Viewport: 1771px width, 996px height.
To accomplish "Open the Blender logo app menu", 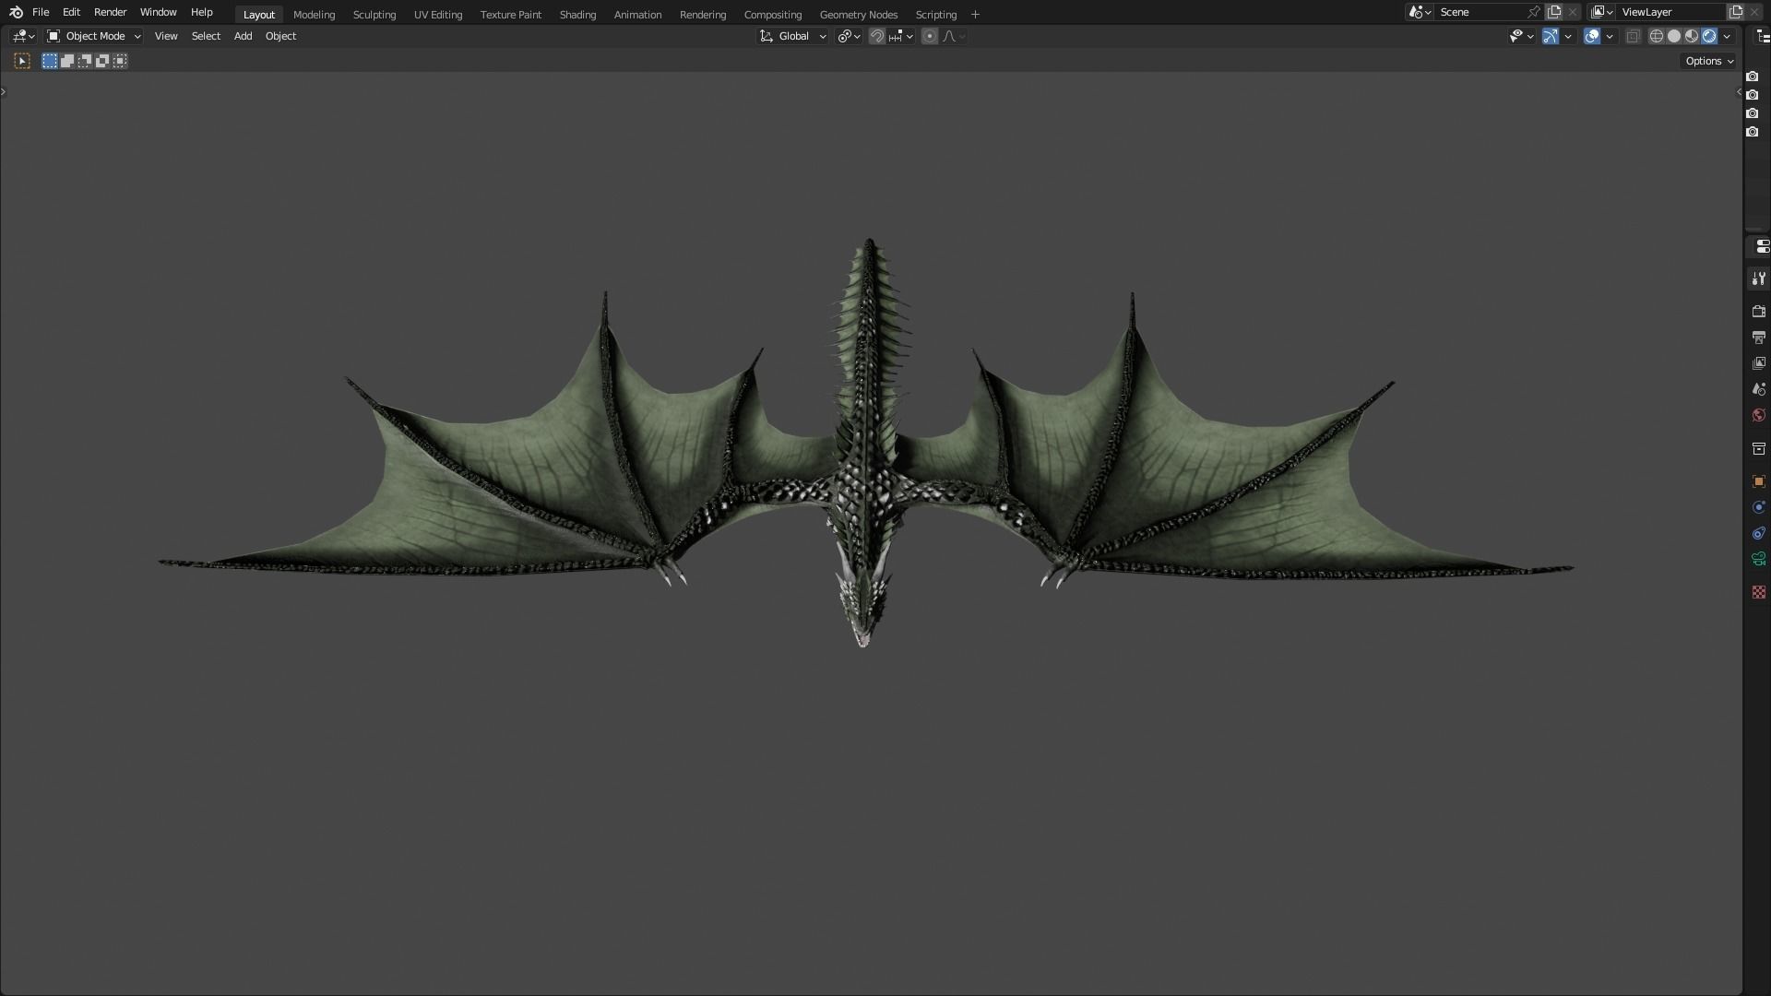I will click(x=16, y=12).
